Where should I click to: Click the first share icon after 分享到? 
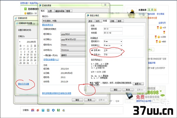pos(33,110)
